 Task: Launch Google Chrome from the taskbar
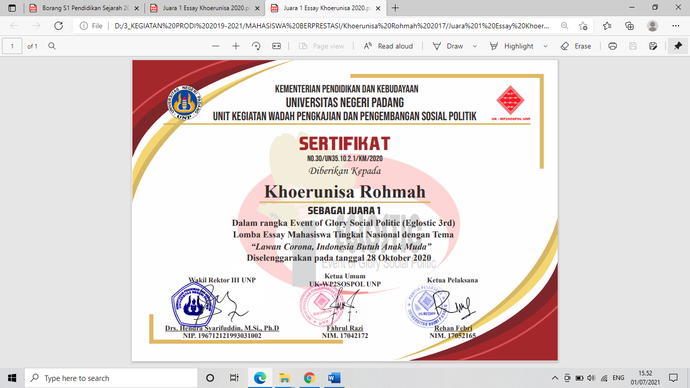310,378
